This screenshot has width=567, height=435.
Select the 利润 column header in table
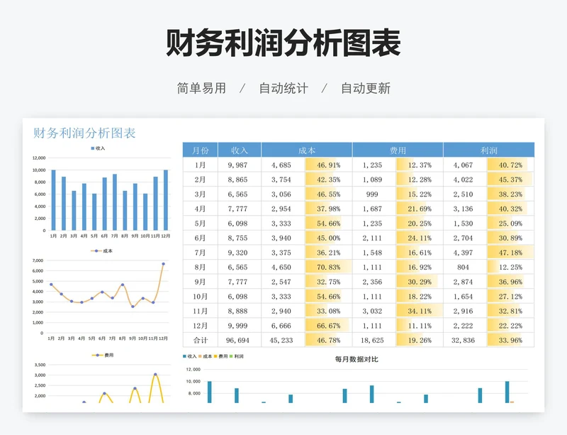pos(489,150)
